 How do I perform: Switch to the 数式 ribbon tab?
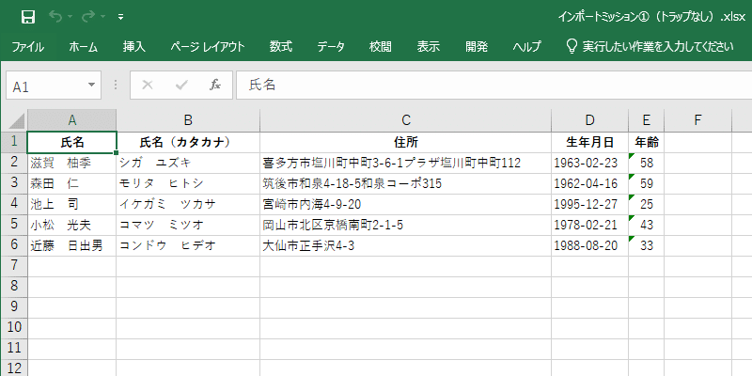point(280,46)
